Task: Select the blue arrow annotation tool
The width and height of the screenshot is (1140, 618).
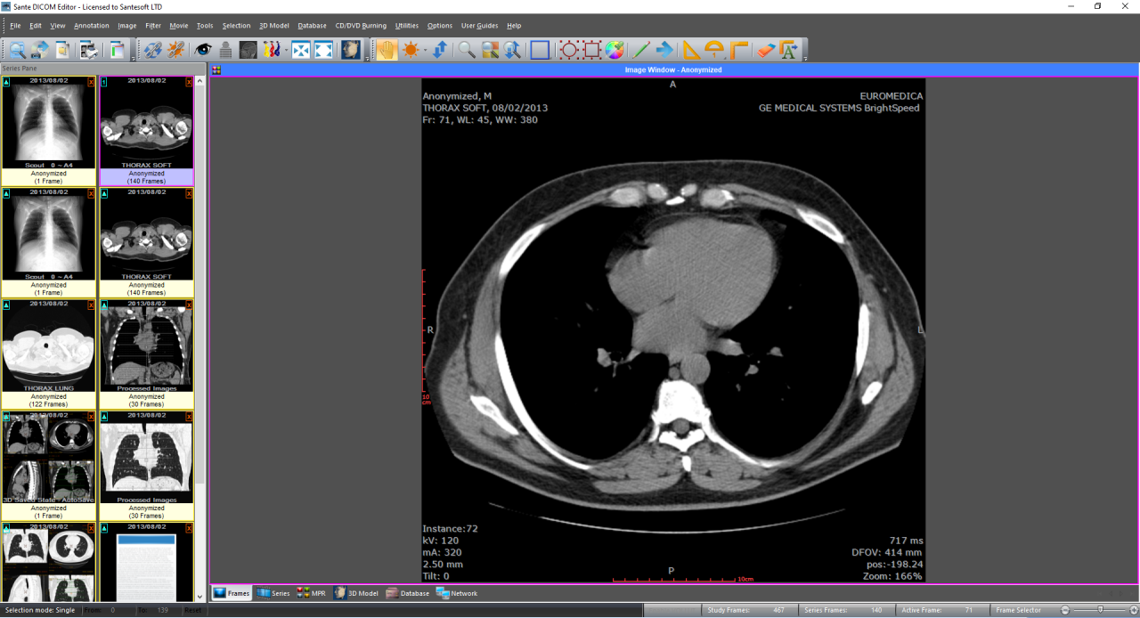Action: coord(664,50)
